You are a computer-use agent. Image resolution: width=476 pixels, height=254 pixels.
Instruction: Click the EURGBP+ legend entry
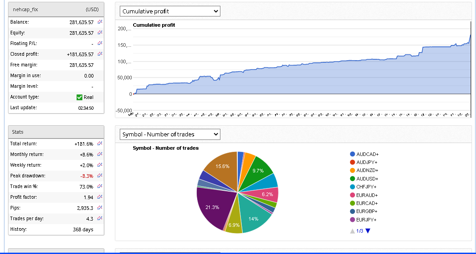click(x=367, y=211)
